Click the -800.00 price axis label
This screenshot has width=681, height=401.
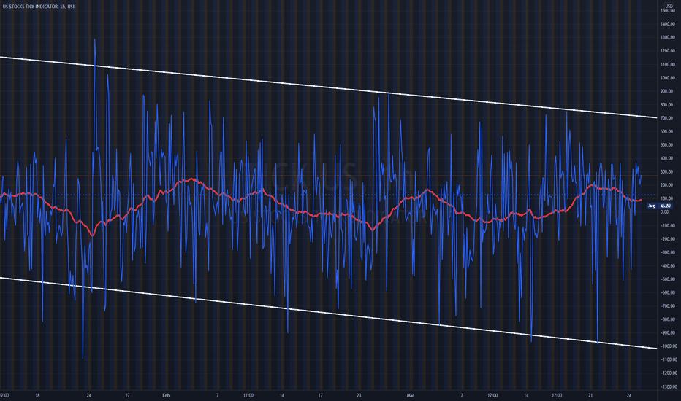pyautogui.click(x=668, y=319)
